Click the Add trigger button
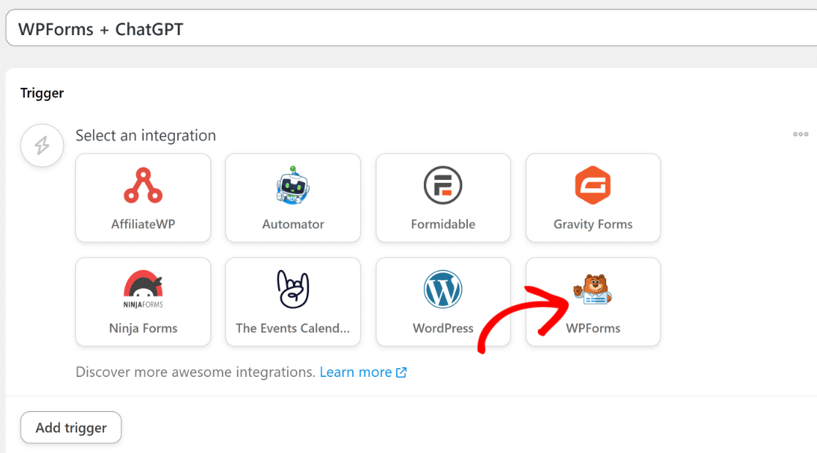Viewport: 817px width, 453px height. pos(71,427)
